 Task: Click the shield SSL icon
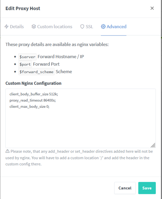(x=82, y=27)
